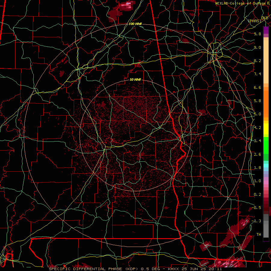The width and height of the screenshot is (271, 271).
Task: Click the '25 JUN 25' date in the caption
Action: coord(193,269)
